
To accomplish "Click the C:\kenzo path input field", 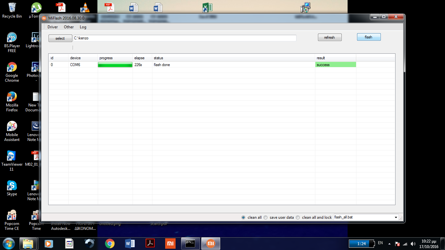I will click(184, 38).
